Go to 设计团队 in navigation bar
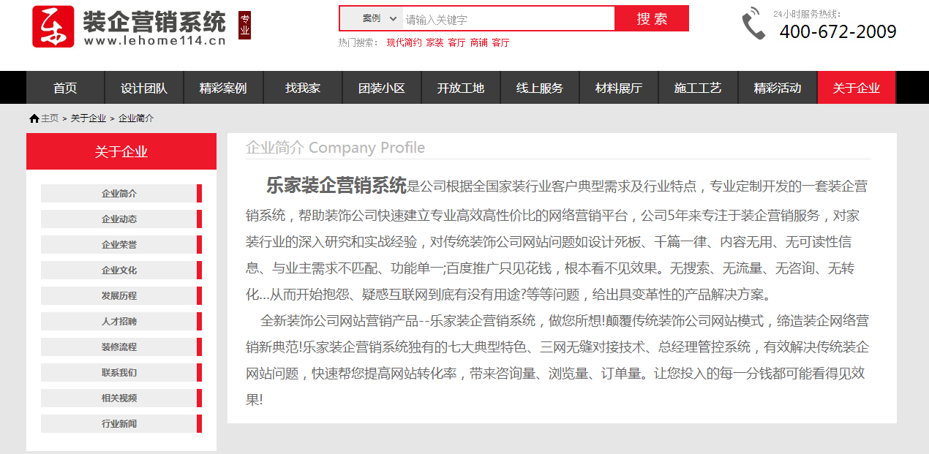Image resolution: width=929 pixels, height=454 pixels. coord(144,88)
